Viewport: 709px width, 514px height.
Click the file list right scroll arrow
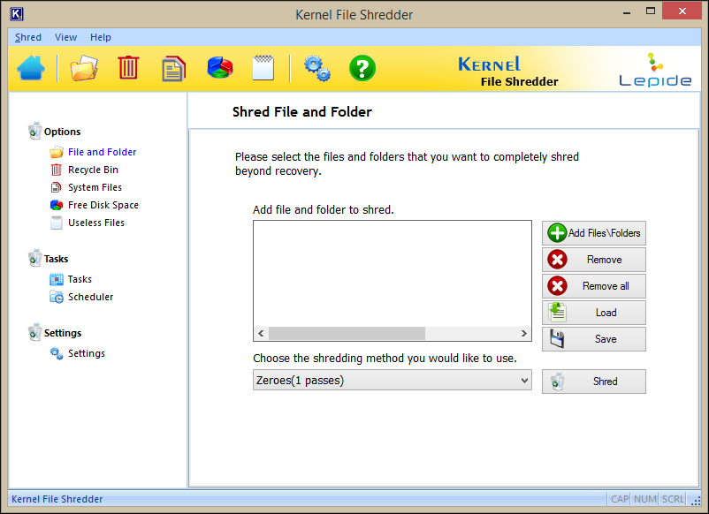pos(523,334)
